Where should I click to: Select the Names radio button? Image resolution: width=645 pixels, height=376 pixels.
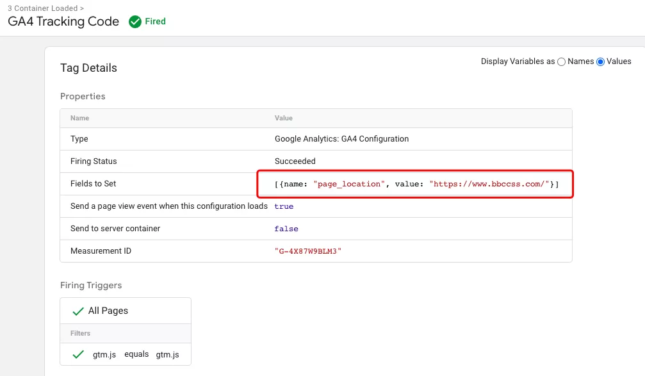(561, 61)
